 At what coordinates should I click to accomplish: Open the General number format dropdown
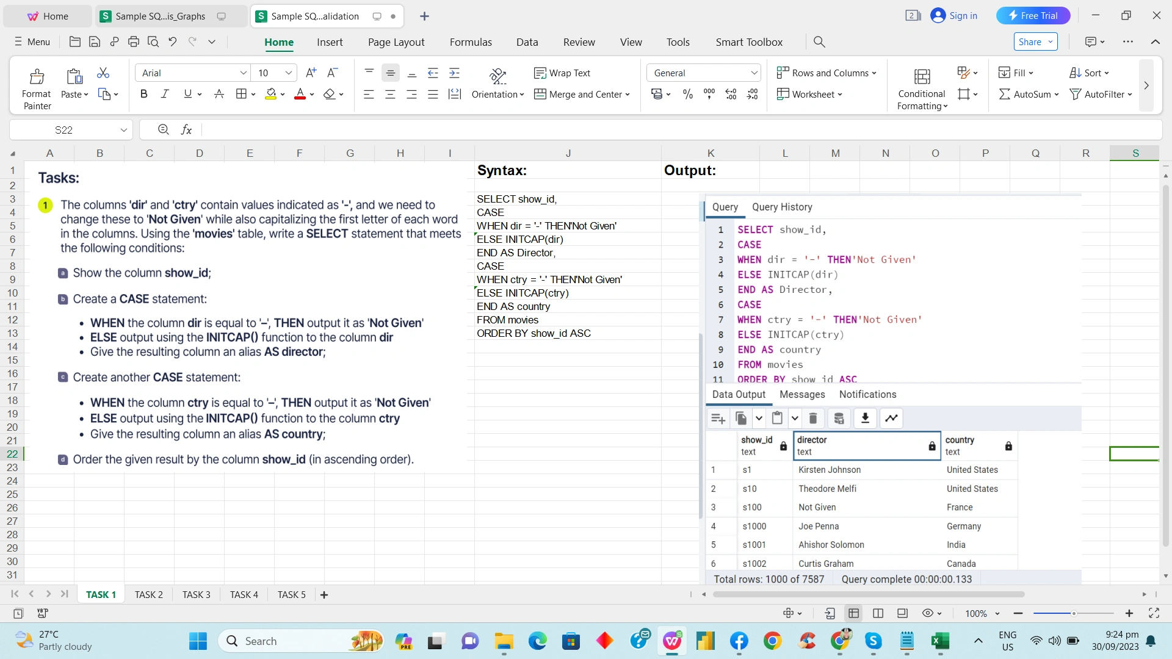click(754, 73)
